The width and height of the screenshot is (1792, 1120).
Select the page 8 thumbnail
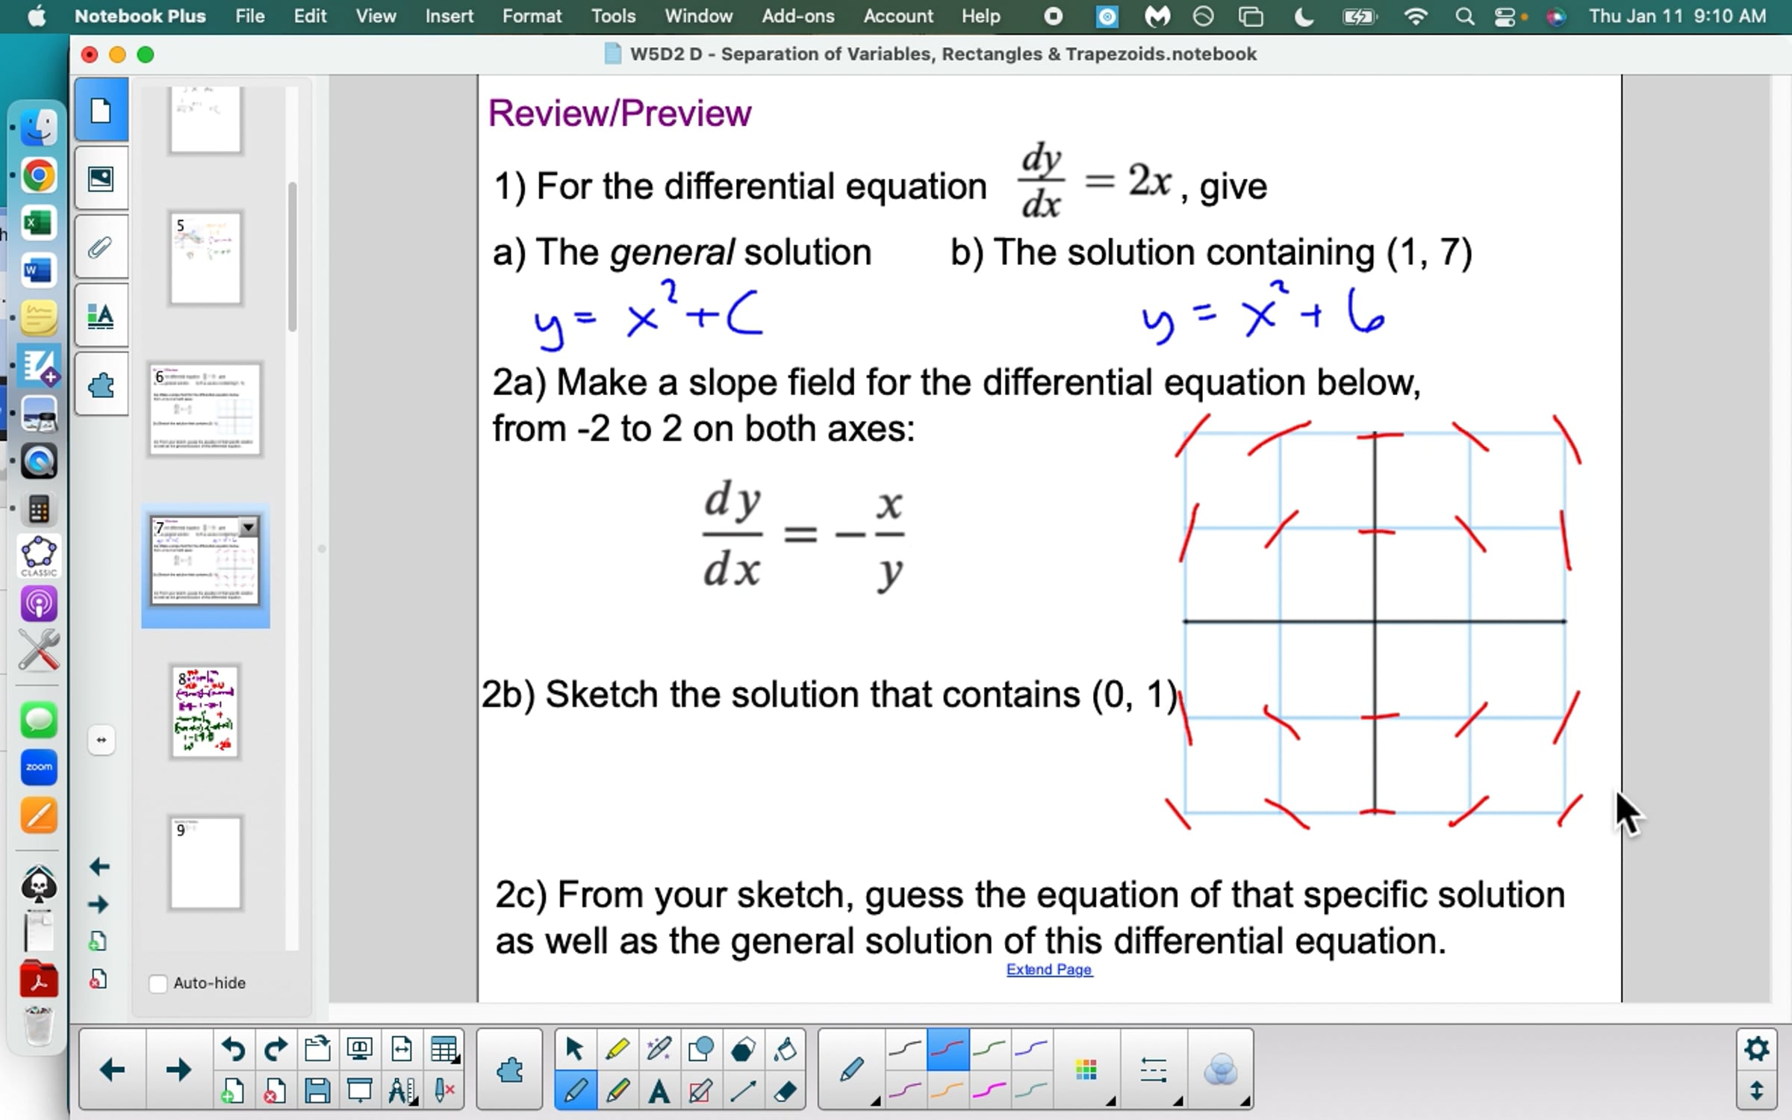[205, 712]
